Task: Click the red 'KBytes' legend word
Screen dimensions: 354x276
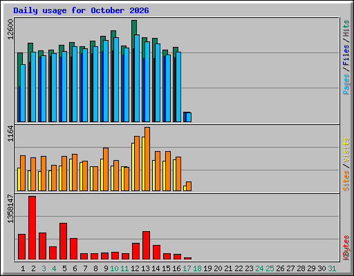Action: point(346,248)
